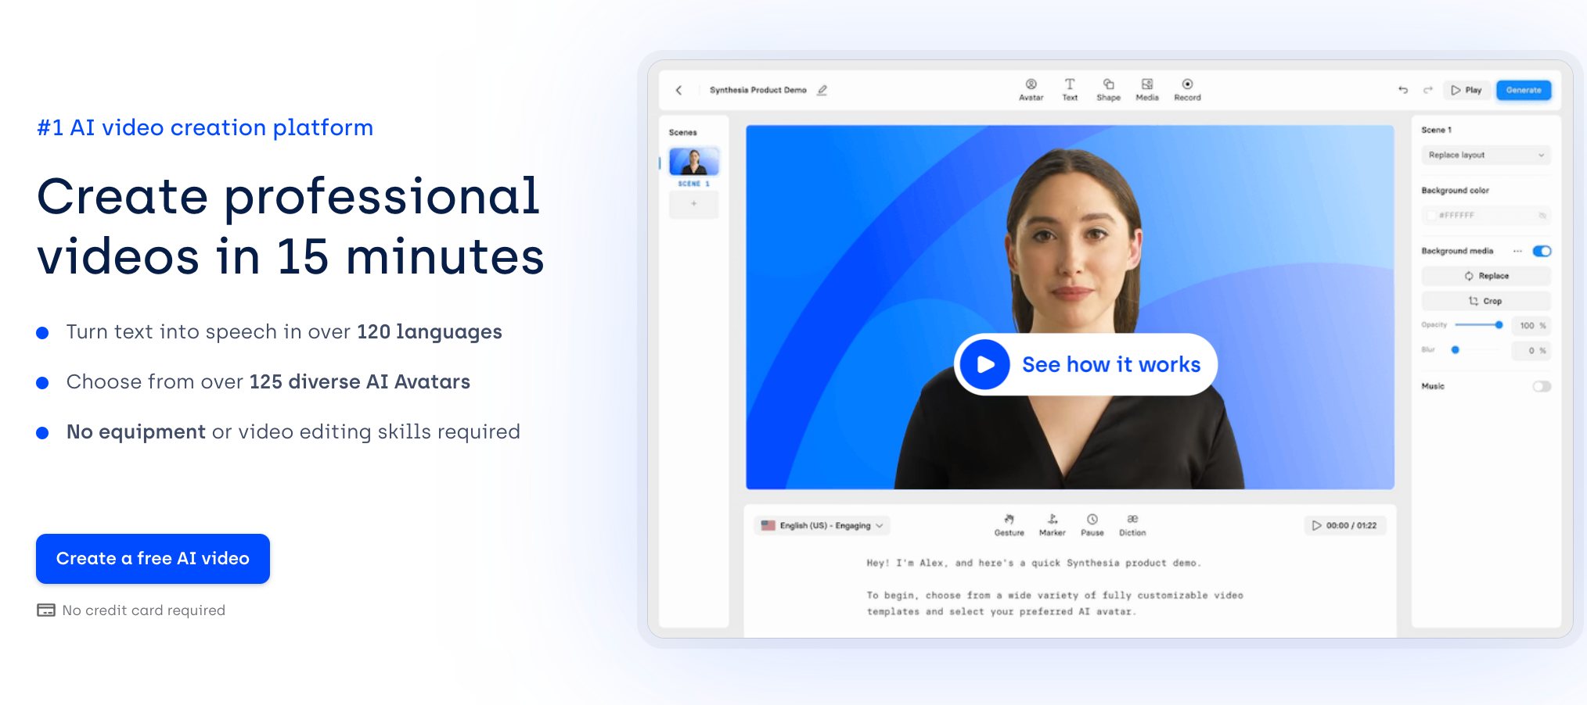Click the No credit card required text

[143, 610]
